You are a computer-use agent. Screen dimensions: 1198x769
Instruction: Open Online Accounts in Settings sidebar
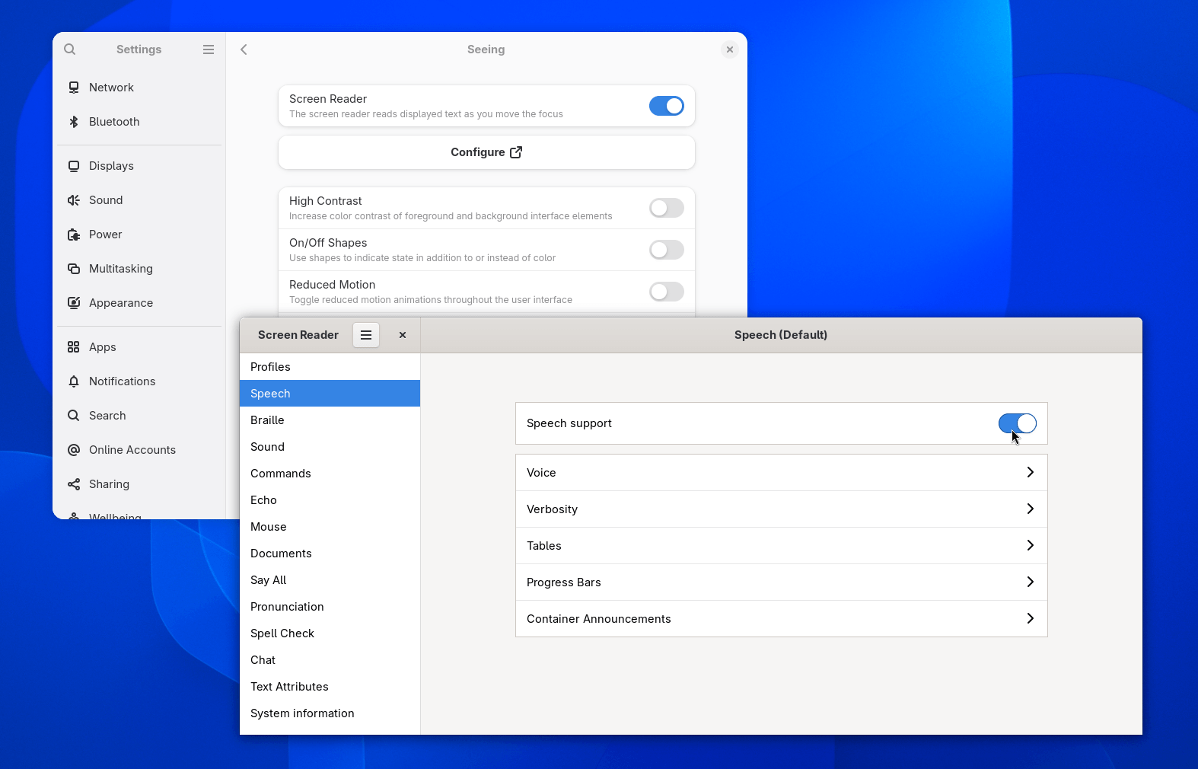pyautogui.click(x=140, y=450)
